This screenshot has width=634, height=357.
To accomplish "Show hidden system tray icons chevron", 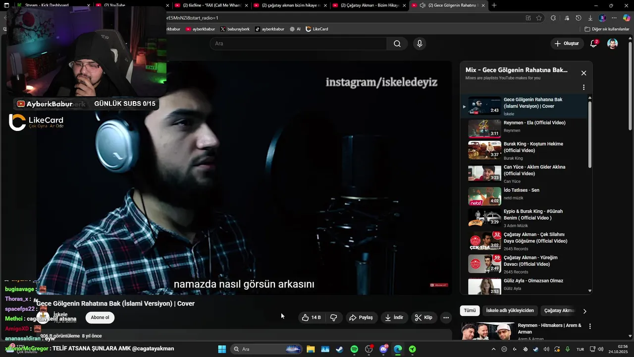I will click(x=493, y=349).
